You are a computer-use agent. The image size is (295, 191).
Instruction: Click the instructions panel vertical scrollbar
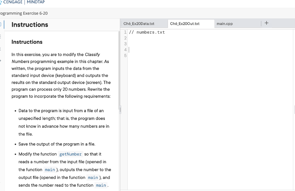119,70
